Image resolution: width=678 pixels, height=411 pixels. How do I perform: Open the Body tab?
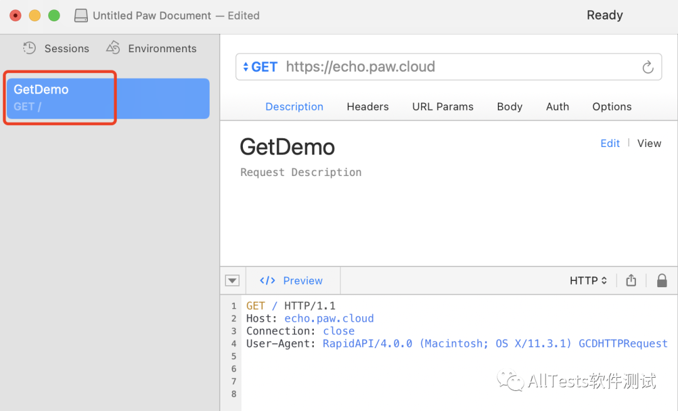[509, 107]
